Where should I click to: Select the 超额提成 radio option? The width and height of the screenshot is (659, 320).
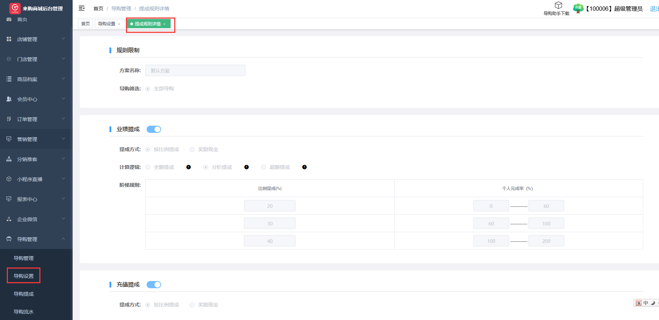coord(264,167)
